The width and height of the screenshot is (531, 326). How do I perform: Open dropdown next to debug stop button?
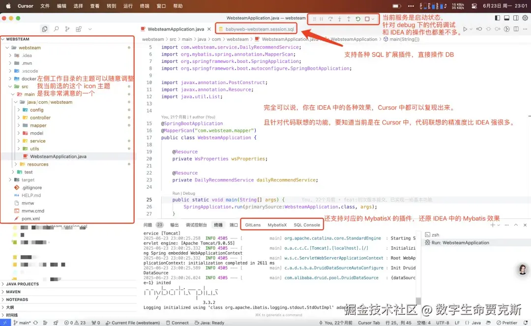[x=373, y=19]
